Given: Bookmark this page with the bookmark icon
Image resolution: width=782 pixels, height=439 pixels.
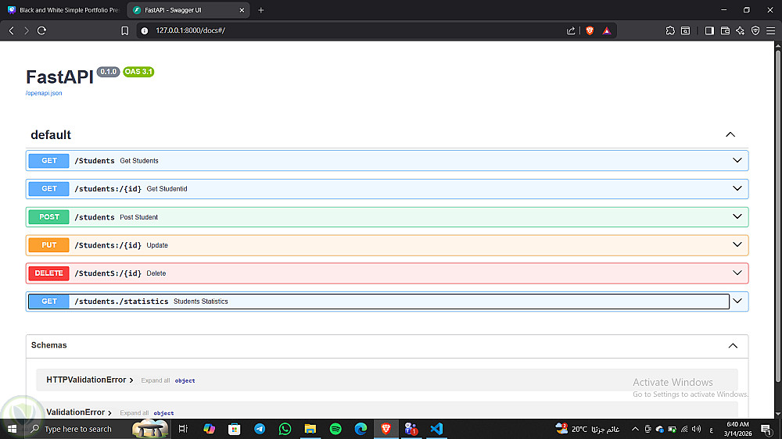Looking at the screenshot, I should [x=124, y=30].
